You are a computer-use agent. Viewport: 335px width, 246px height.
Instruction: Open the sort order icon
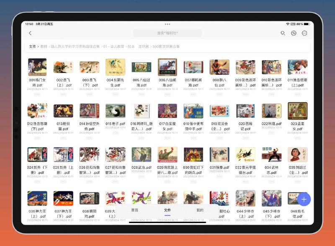[x=294, y=33]
